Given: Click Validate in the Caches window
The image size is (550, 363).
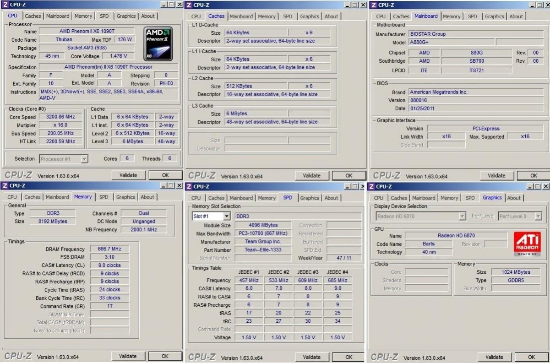Looking at the screenshot, I should (x=312, y=175).
